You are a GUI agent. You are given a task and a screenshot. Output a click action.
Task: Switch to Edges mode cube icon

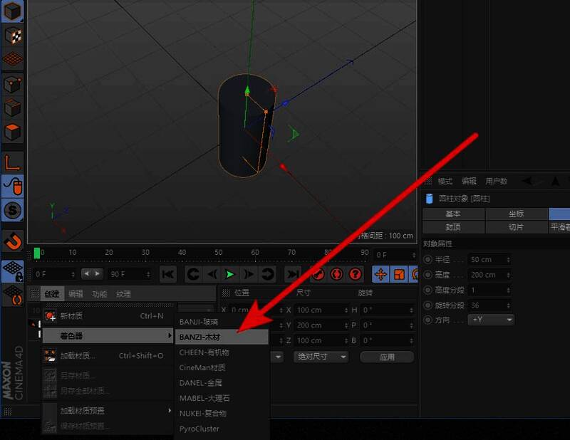click(x=13, y=108)
